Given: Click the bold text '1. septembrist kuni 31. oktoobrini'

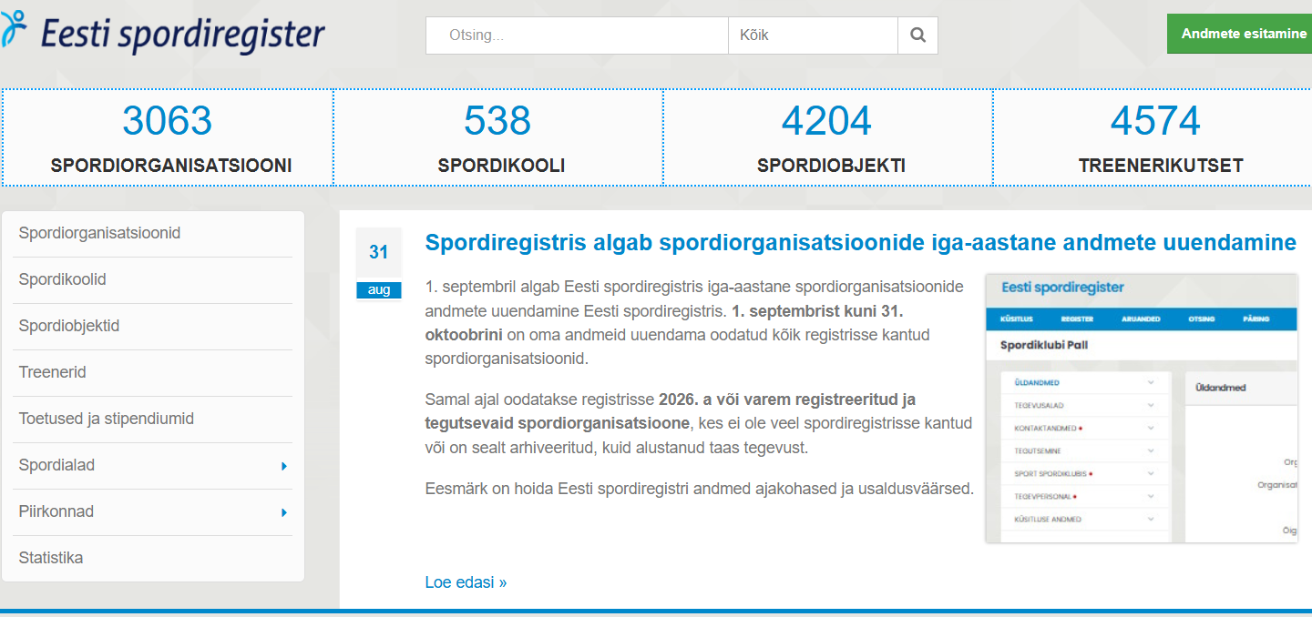Looking at the screenshot, I should (664, 323).
